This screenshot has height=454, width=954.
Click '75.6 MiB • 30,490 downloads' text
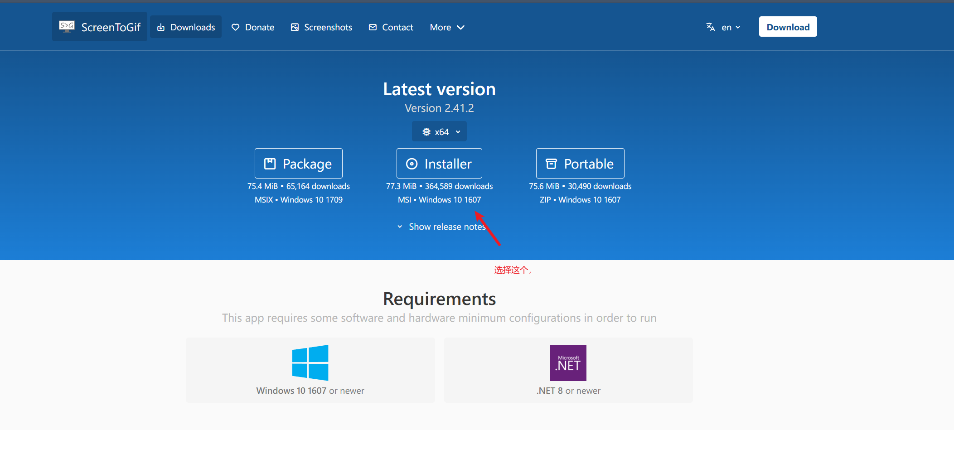coord(580,186)
